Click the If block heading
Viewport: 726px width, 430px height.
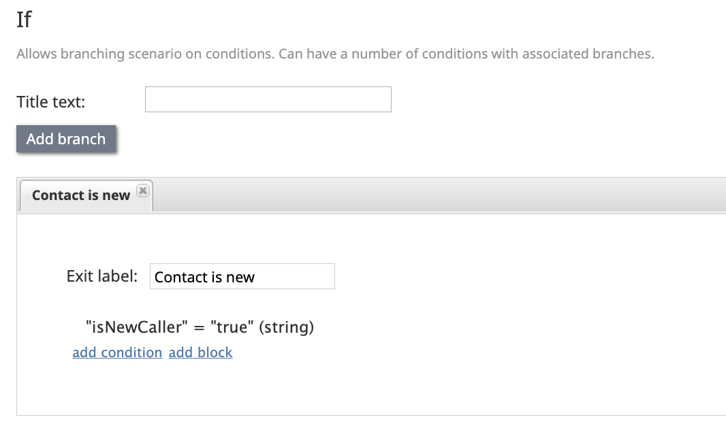pos(24,20)
